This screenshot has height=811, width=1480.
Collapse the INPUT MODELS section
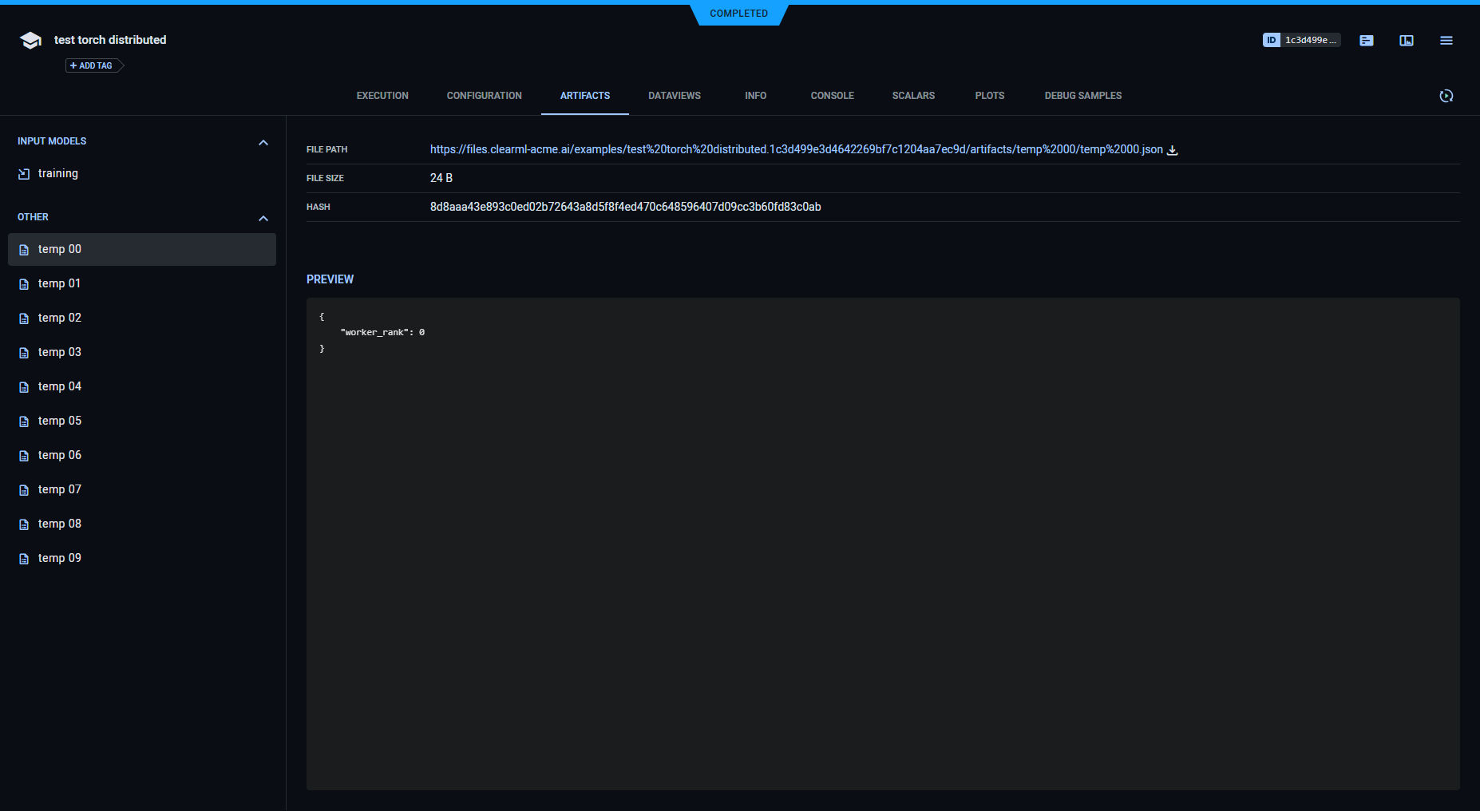tap(264, 142)
